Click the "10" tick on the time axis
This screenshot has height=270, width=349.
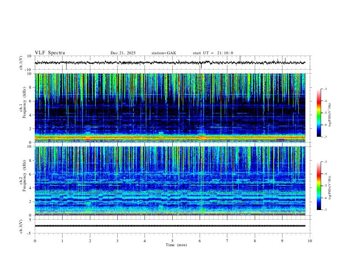click(310, 241)
